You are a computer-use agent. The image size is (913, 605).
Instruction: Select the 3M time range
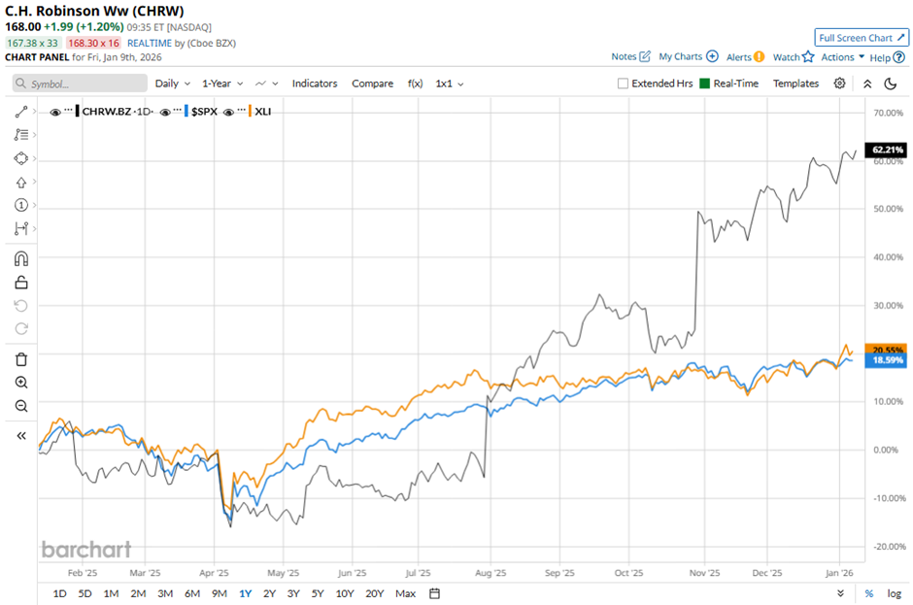[165, 593]
